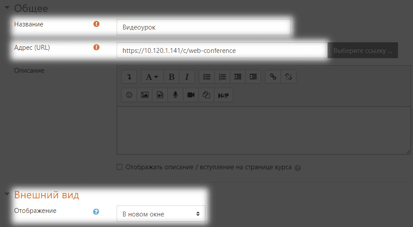Click the Описание field label
Screen dimensions: 413x227
coord(29,71)
